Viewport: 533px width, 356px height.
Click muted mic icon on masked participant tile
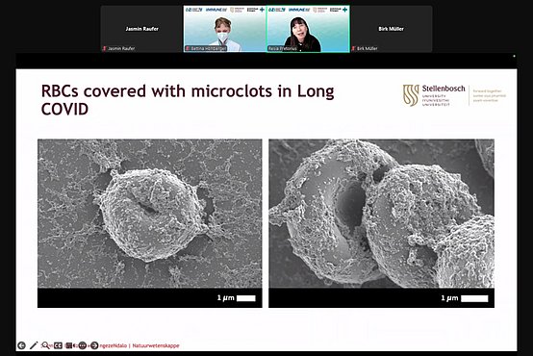click(188, 49)
